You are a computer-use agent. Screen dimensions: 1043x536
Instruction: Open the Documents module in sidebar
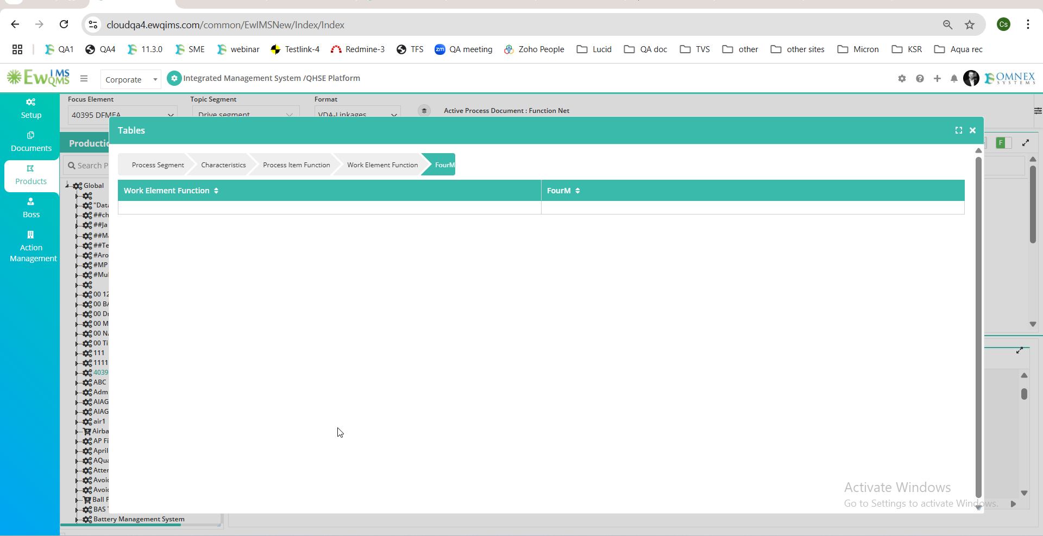(x=31, y=142)
